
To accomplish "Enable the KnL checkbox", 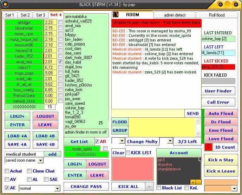I will point(187,188).
